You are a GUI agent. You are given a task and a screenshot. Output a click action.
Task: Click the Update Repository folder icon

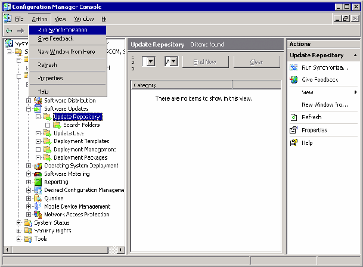(47, 117)
